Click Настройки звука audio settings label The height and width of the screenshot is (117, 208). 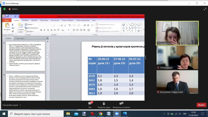click(x=10, y=105)
